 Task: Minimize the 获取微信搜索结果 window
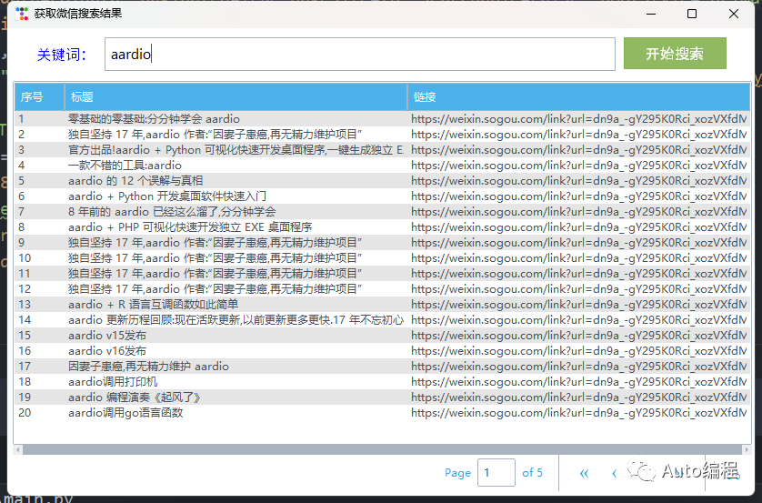[651, 14]
